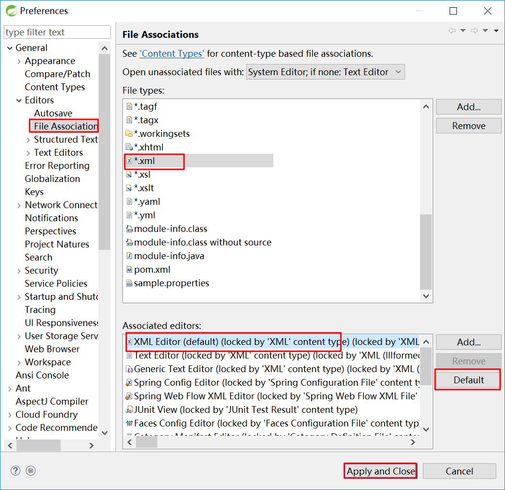Click Apply and Close

[381, 471]
